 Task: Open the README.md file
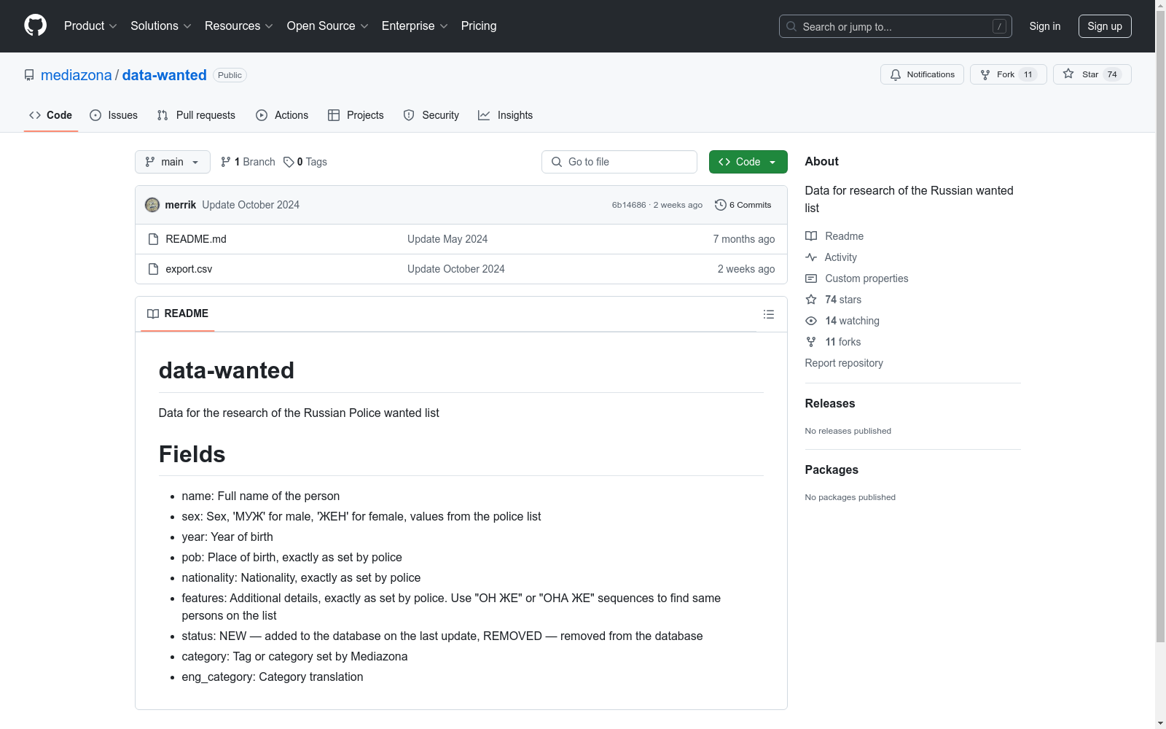pos(196,239)
